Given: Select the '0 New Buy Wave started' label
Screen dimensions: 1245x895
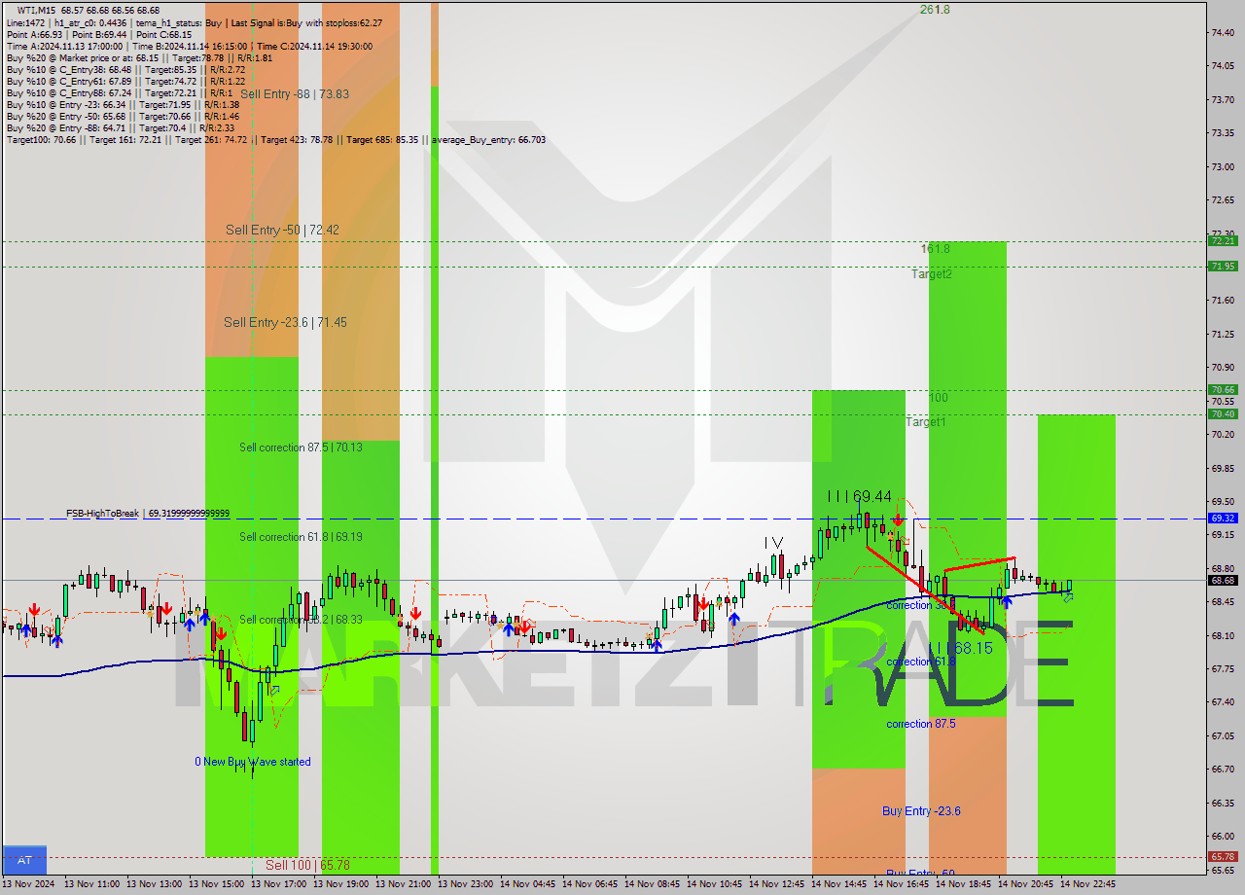Looking at the screenshot, I should pos(253,762).
